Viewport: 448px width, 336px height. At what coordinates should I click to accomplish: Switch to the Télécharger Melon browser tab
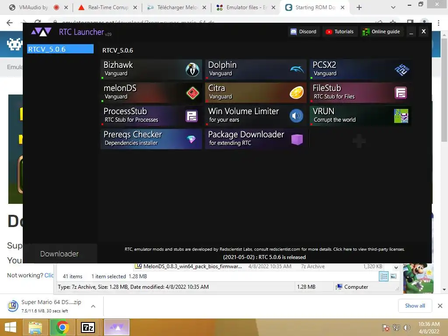177,7
